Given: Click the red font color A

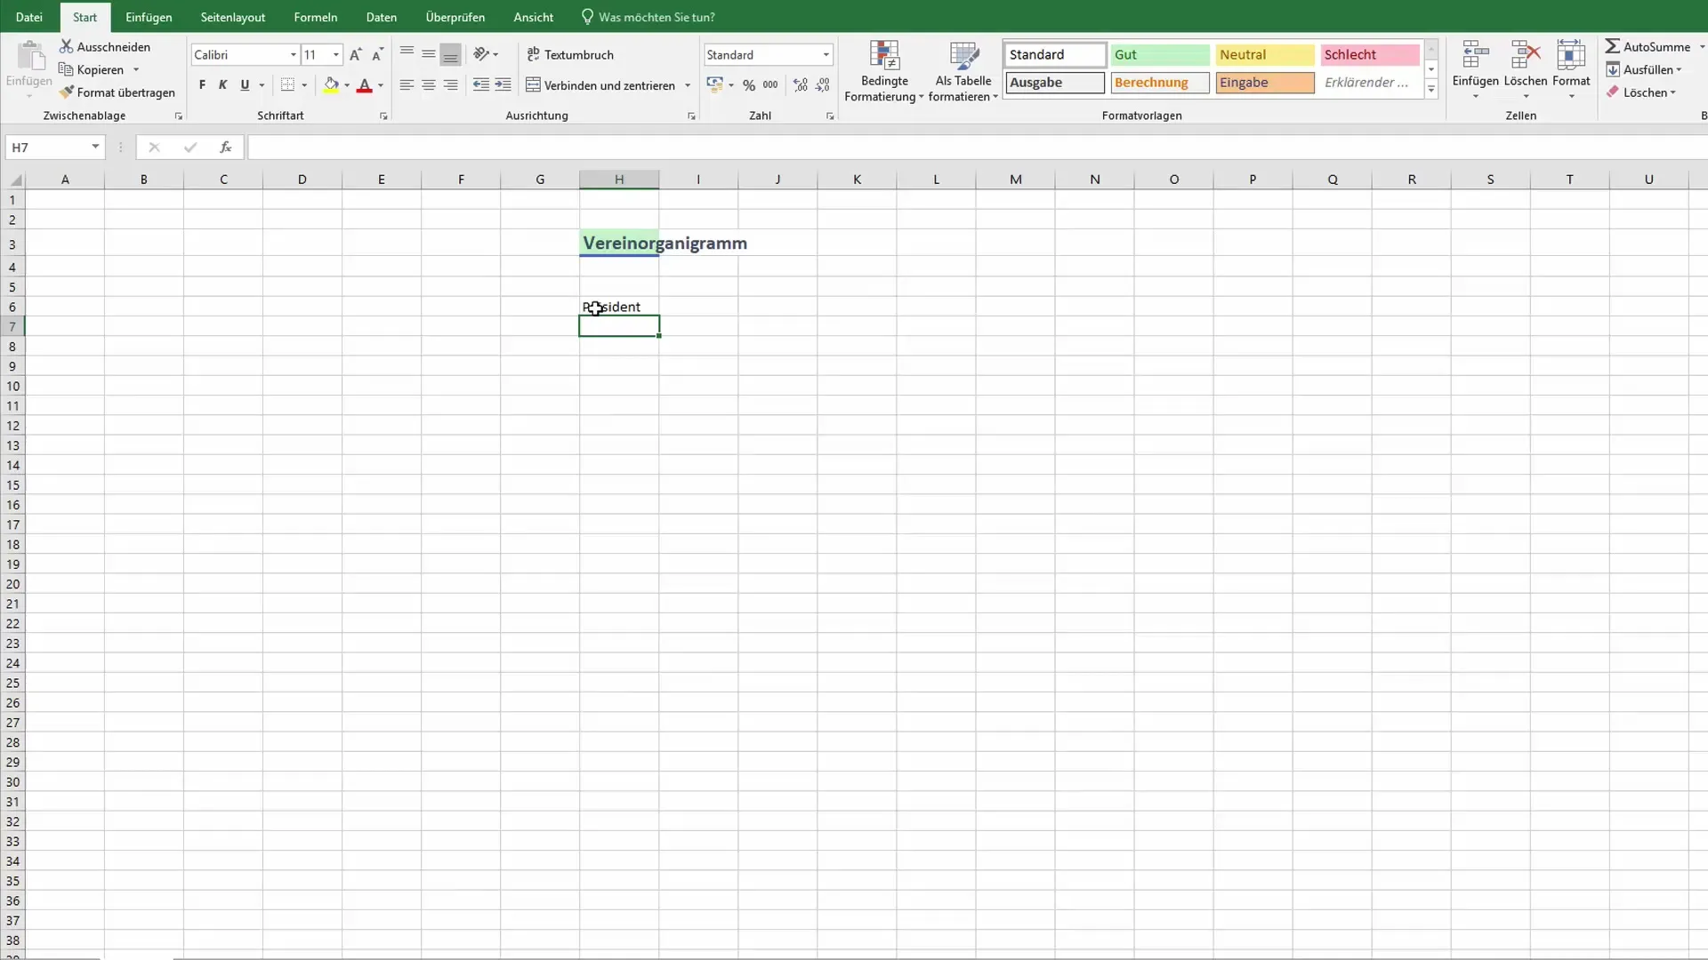Looking at the screenshot, I should click(x=364, y=84).
